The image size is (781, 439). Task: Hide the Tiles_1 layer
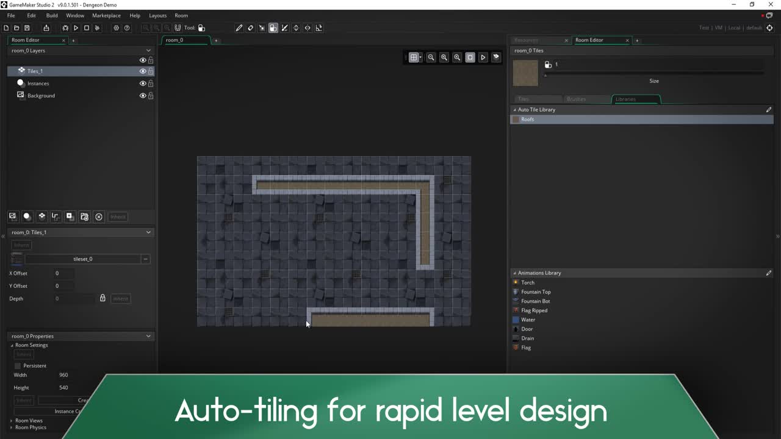(142, 71)
